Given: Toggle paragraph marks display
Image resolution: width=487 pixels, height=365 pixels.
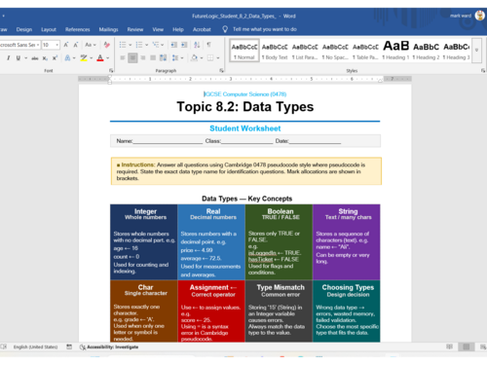Looking at the screenshot, I should [208, 45].
